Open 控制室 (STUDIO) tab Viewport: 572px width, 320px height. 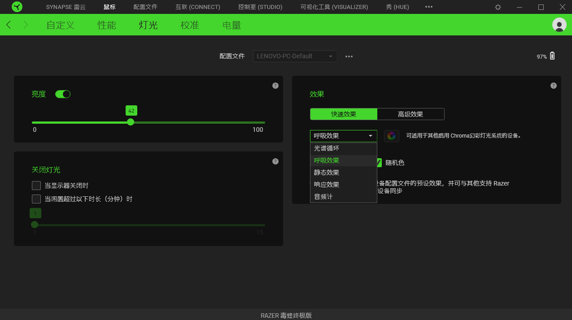click(x=261, y=7)
